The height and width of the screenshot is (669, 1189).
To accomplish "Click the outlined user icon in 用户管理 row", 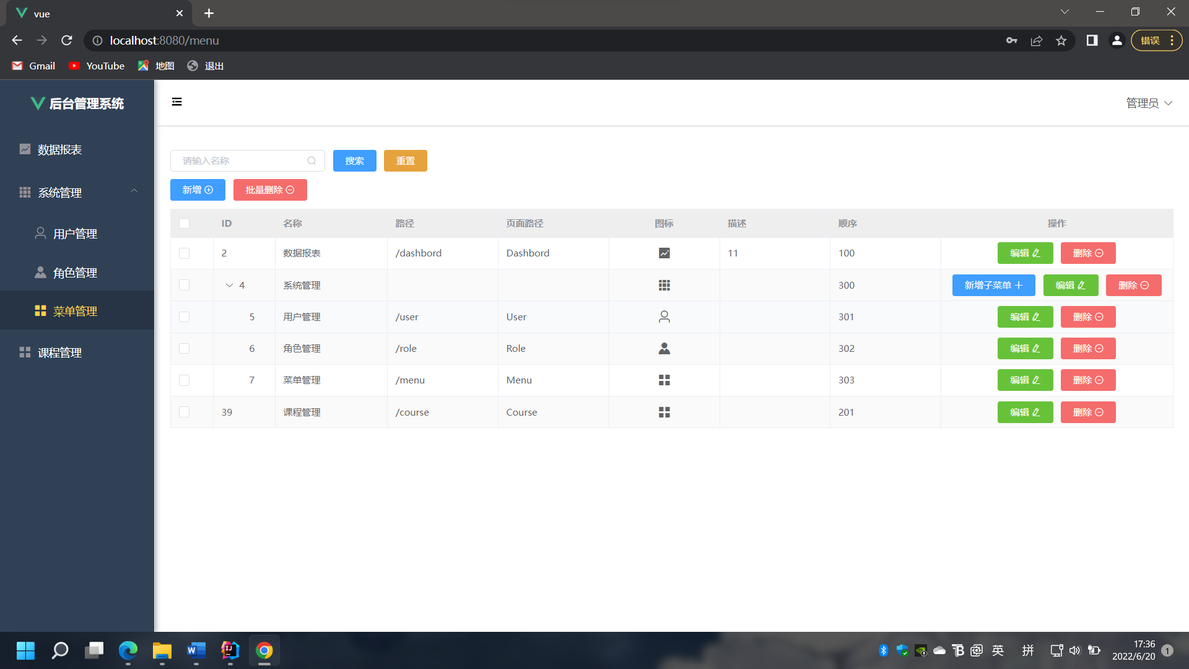I will [664, 317].
